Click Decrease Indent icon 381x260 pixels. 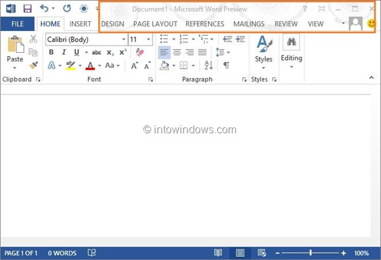click(x=228, y=39)
